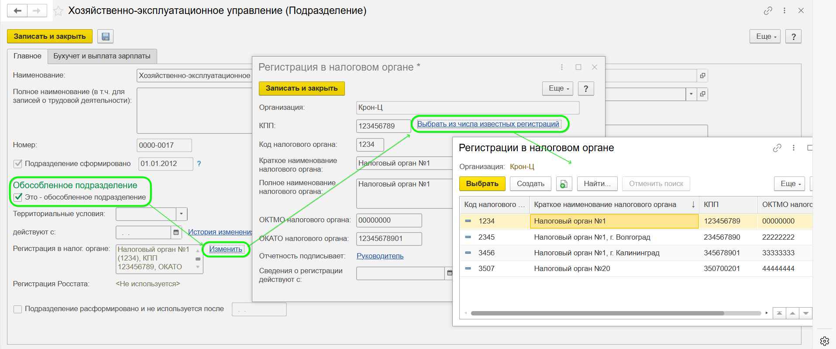Select the Главное tab
The width and height of the screenshot is (836, 349).
tap(28, 56)
